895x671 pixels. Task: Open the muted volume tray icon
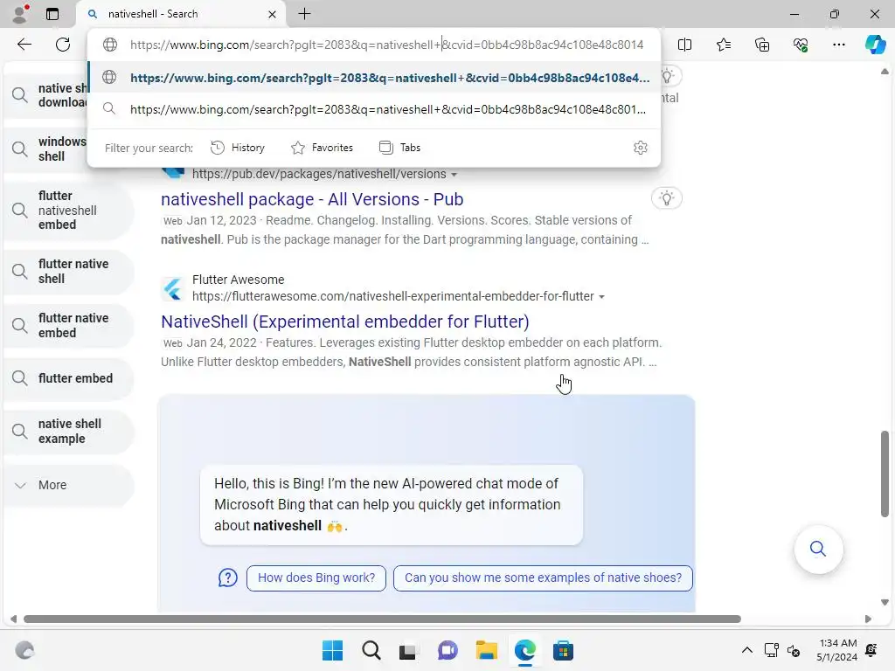(x=794, y=650)
